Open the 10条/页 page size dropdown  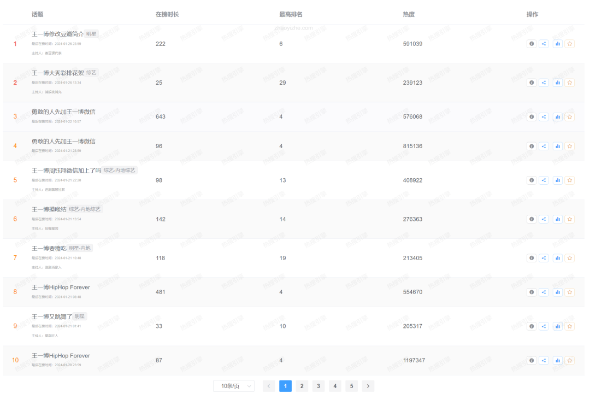(234, 386)
